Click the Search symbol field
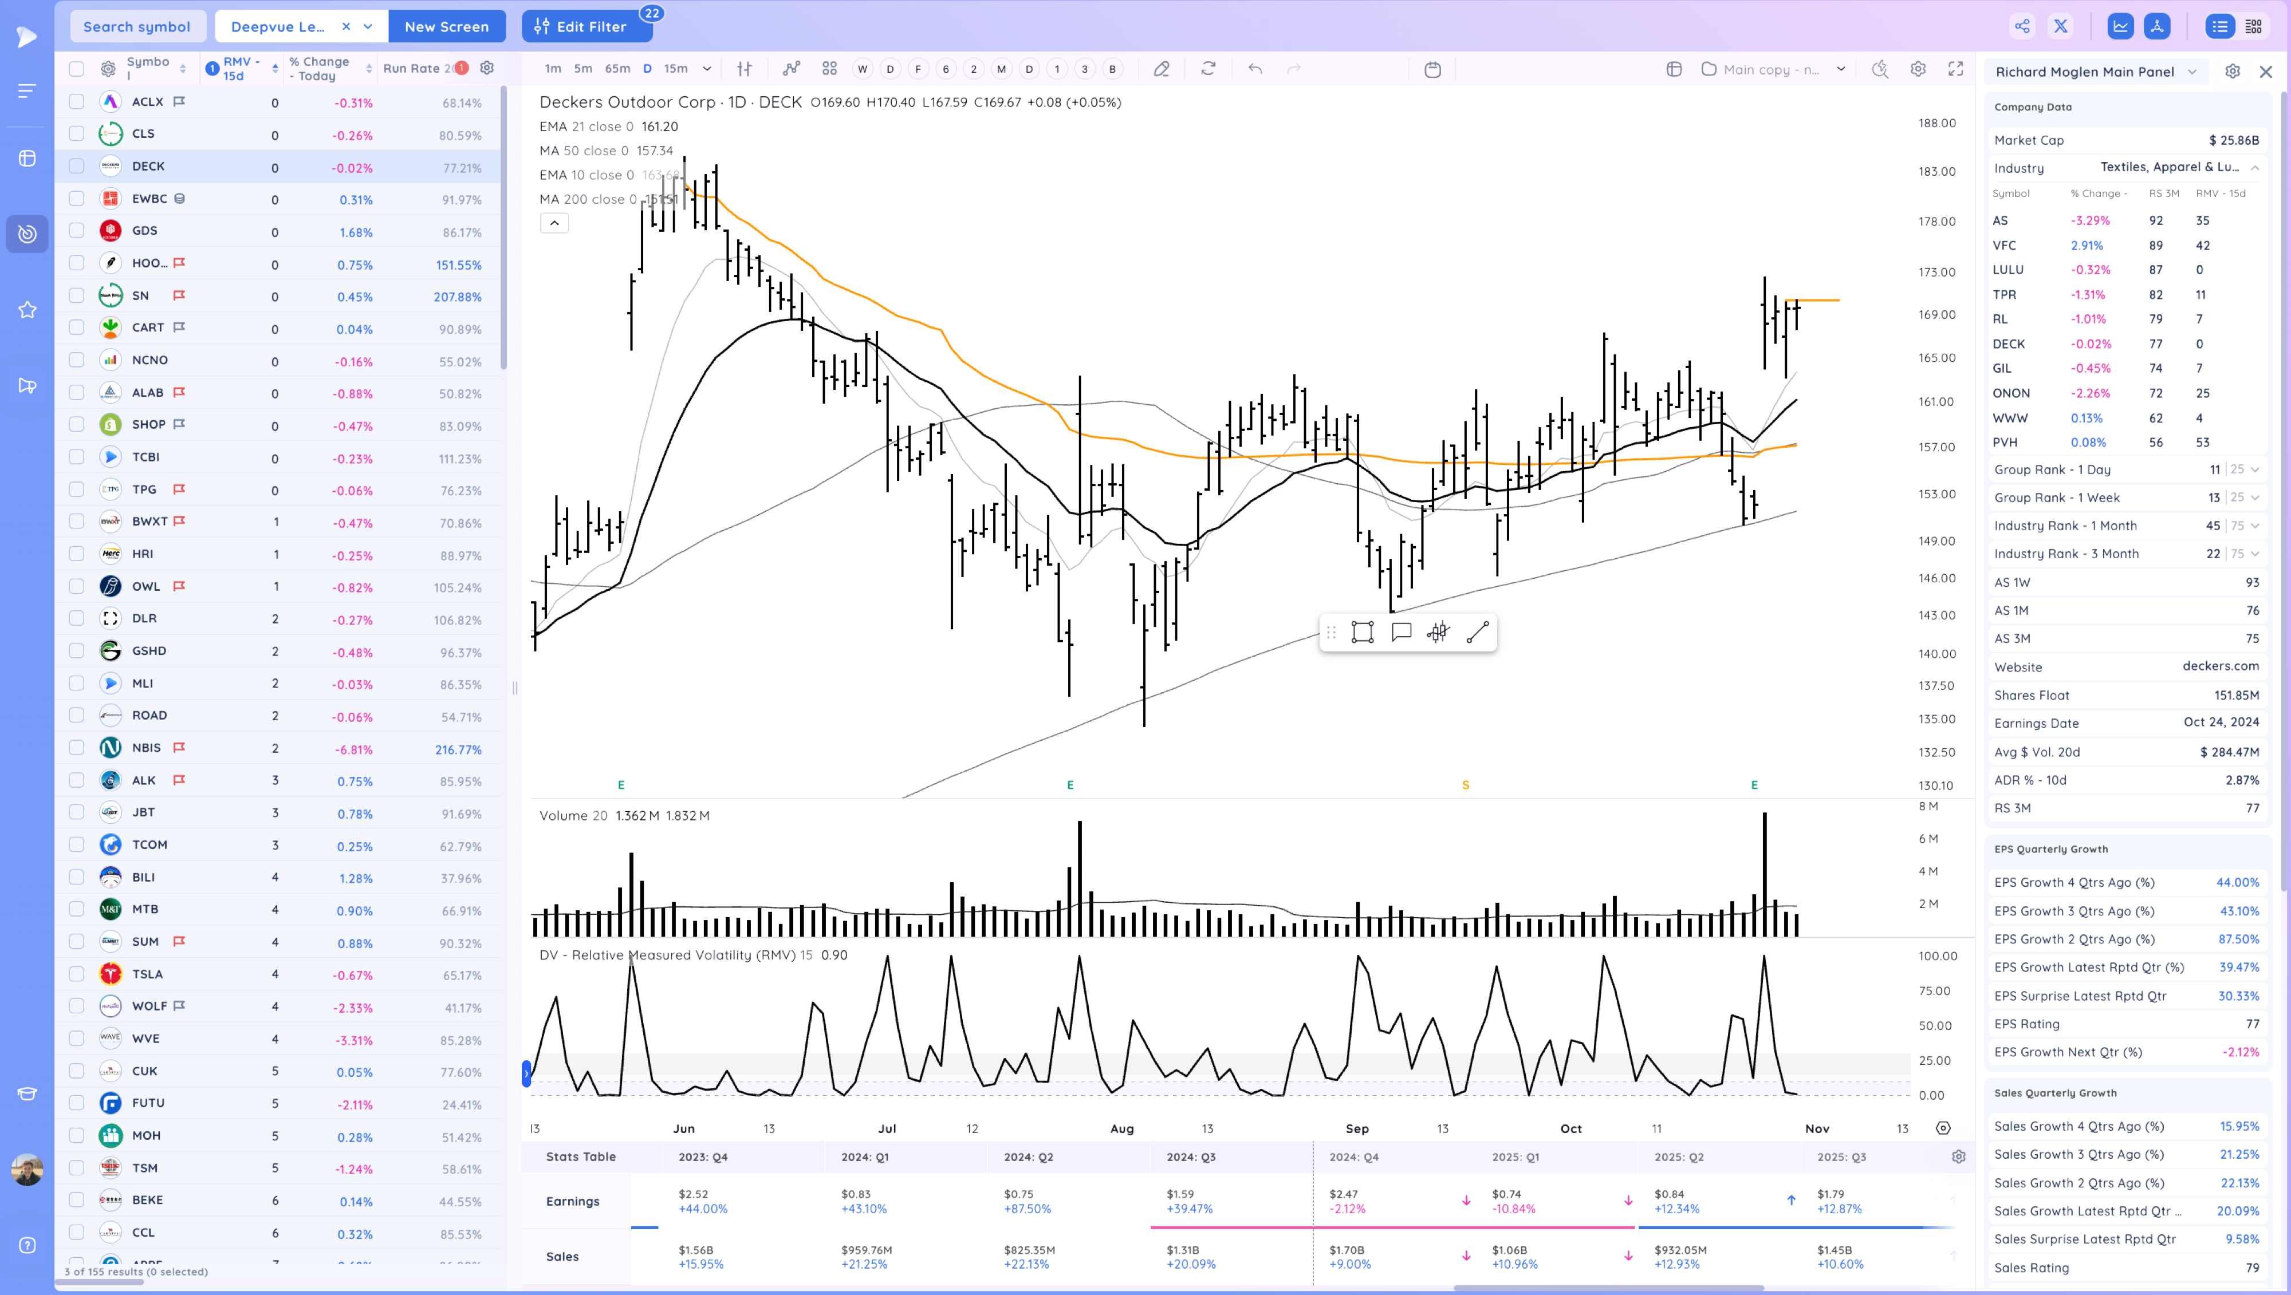The width and height of the screenshot is (2291, 1295). [137, 27]
